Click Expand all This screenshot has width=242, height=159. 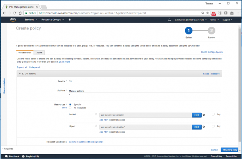pyautogui.click(x=22, y=67)
